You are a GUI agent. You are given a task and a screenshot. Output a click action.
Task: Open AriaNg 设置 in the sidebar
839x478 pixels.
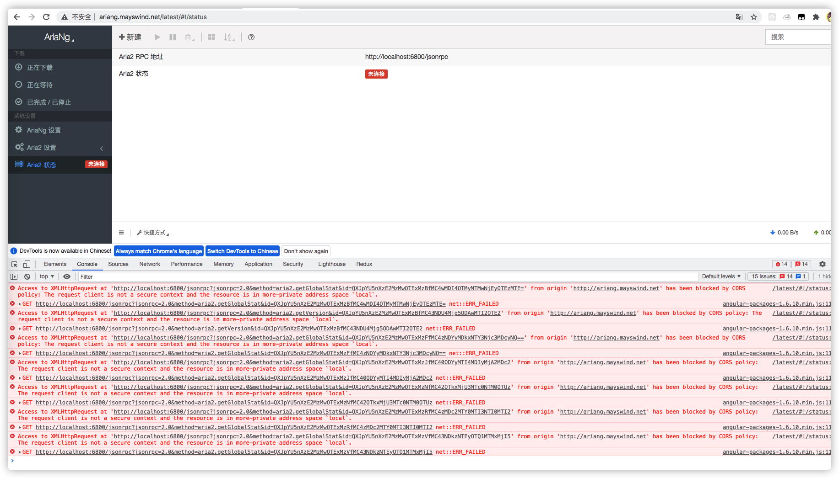(x=60, y=130)
